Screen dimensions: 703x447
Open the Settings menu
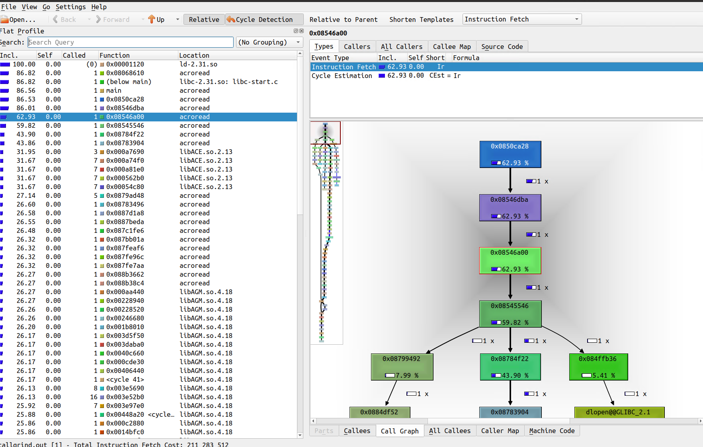[70, 7]
